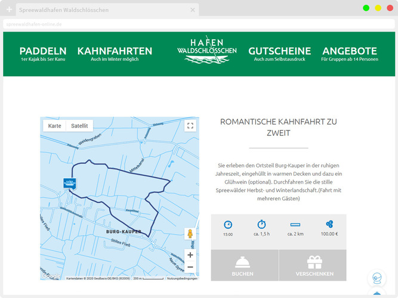Image resolution: width=398 pixels, height=298 pixels.
Task: Toggle fullscreen view on the map
Action: coord(190,126)
